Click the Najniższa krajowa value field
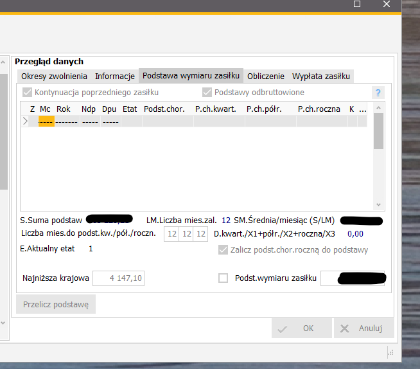This screenshot has width=420, height=369. click(119, 278)
